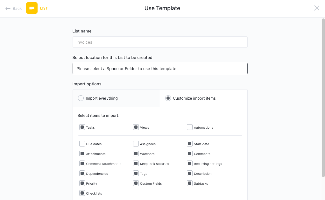Select the Customize import items option
The image size is (325, 200).
point(168,98)
